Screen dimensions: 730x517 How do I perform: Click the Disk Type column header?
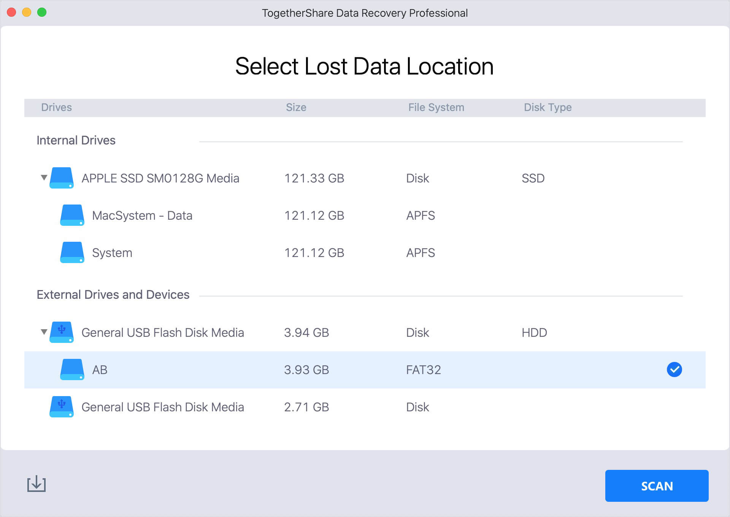click(x=547, y=108)
